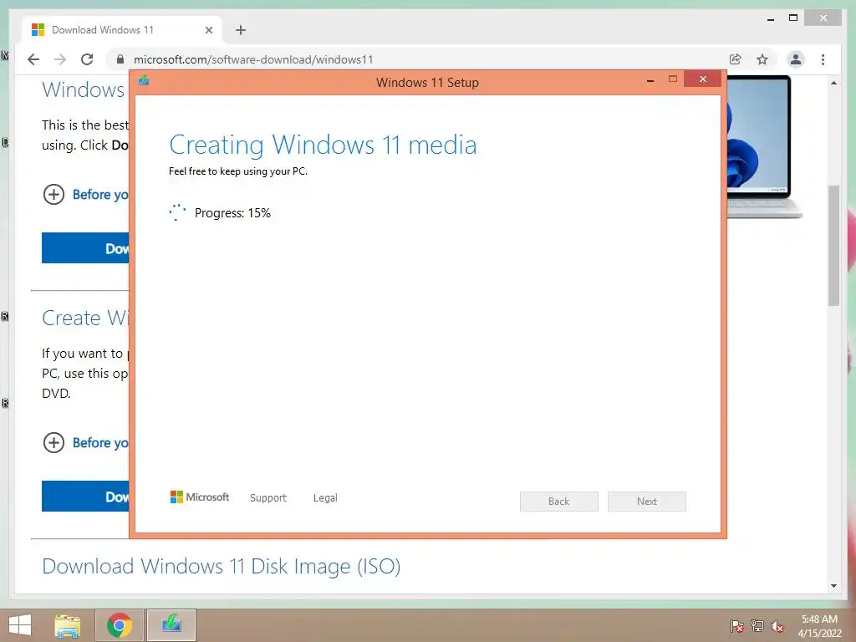Open a new Chrome tab
Viewport: 856px width, 642px height.
click(241, 30)
